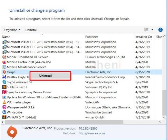Image resolution: width=167 pixels, height=140 pixels.
Task: Click the Uninstall toolbar button
Action: pyautogui.click(x=31, y=30)
